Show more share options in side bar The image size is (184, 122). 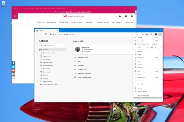point(13,77)
